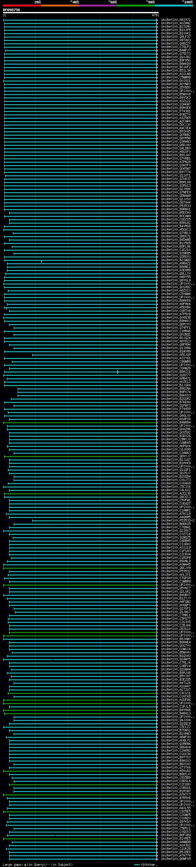The height and width of the screenshot is (867, 196).
Task: Select hit label UniRef100_Q8YYJ7
Action: coord(176,456)
